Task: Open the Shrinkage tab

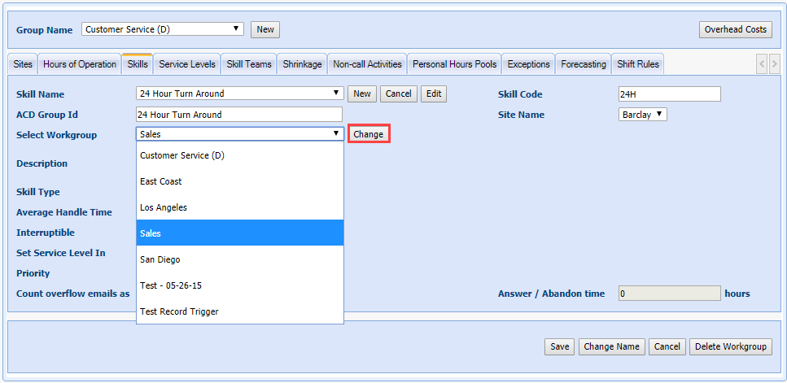Action: click(x=302, y=64)
